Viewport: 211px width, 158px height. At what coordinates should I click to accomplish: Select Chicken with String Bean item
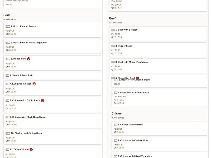click(52, 137)
